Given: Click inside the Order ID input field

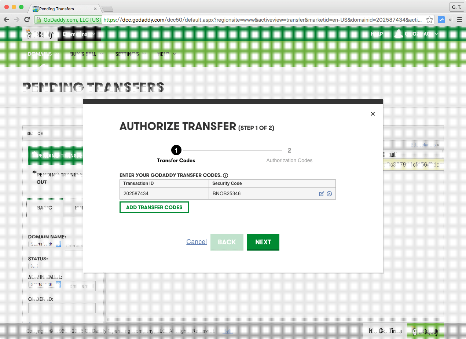Looking at the screenshot, I should point(62,308).
